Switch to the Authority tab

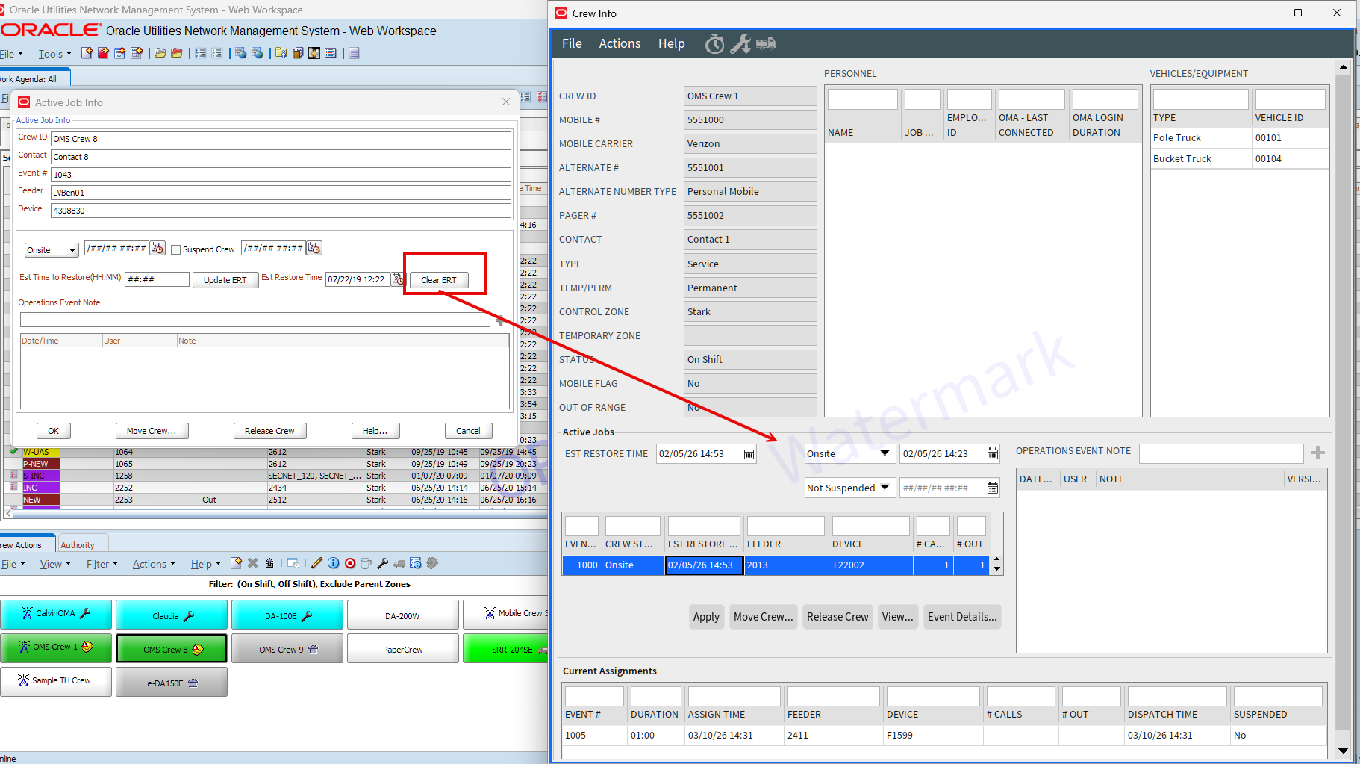click(78, 545)
